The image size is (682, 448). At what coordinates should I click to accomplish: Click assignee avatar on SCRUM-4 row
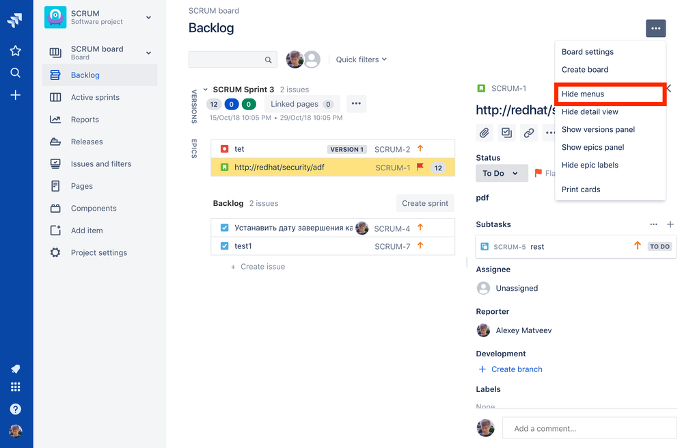362,228
